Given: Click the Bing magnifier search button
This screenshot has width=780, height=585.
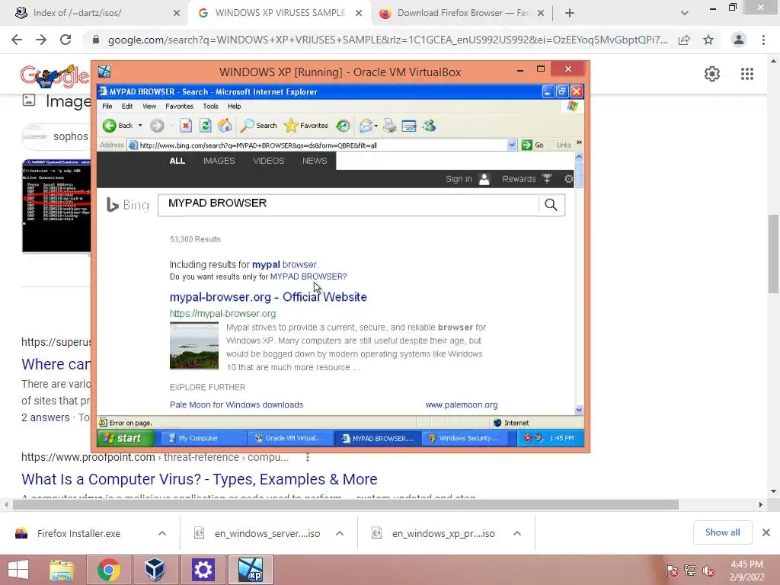Looking at the screenshot, I should (x=551, y=204).
